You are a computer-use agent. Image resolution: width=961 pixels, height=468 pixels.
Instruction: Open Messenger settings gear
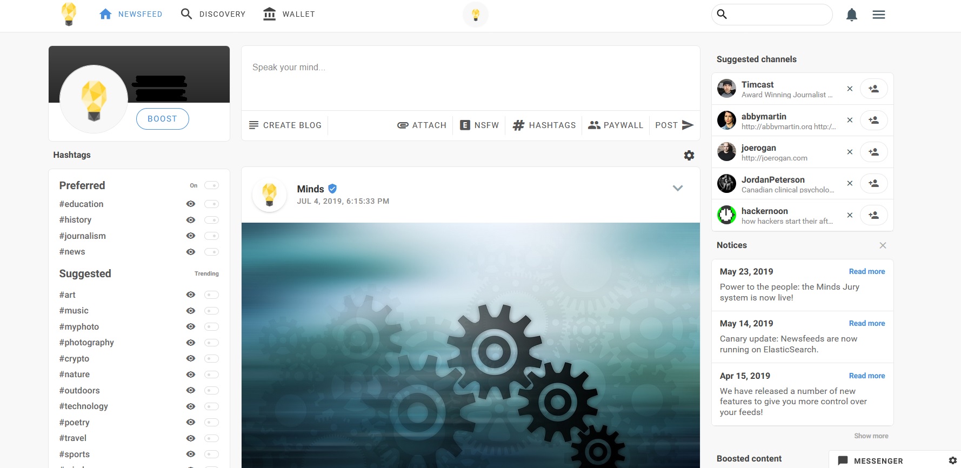[952, 460]
